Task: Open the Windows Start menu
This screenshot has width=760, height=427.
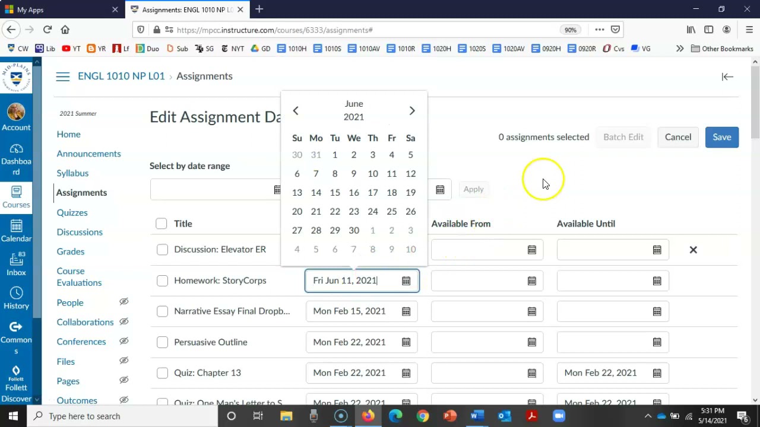Action: (x=13, y=416)
